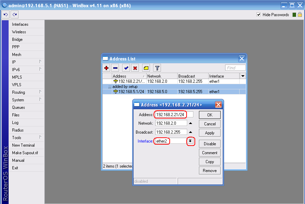Click the Remove button
Viewport: 305px width, 204px height.
(210, 171)
